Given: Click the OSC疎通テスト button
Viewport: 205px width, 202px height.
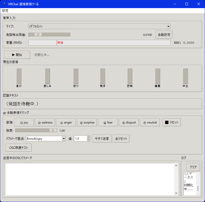Looking at the screenshot, I should point(19,148).
